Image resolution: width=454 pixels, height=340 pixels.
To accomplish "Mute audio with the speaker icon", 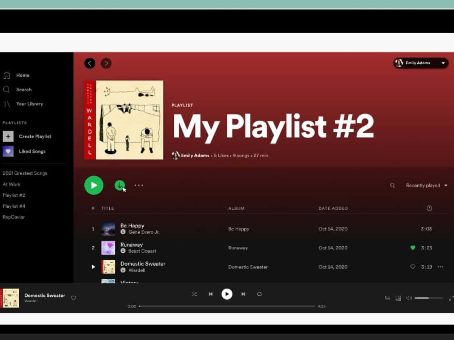I will (x=409, y=298).
